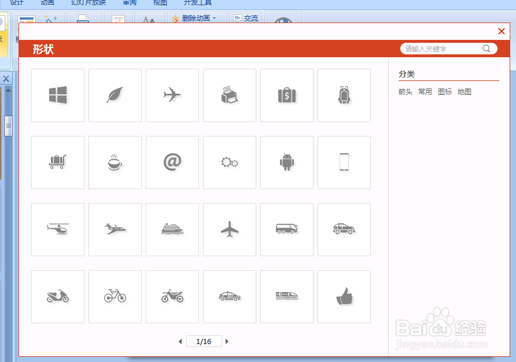Choose the SUV car shape

tap(344, 230)
